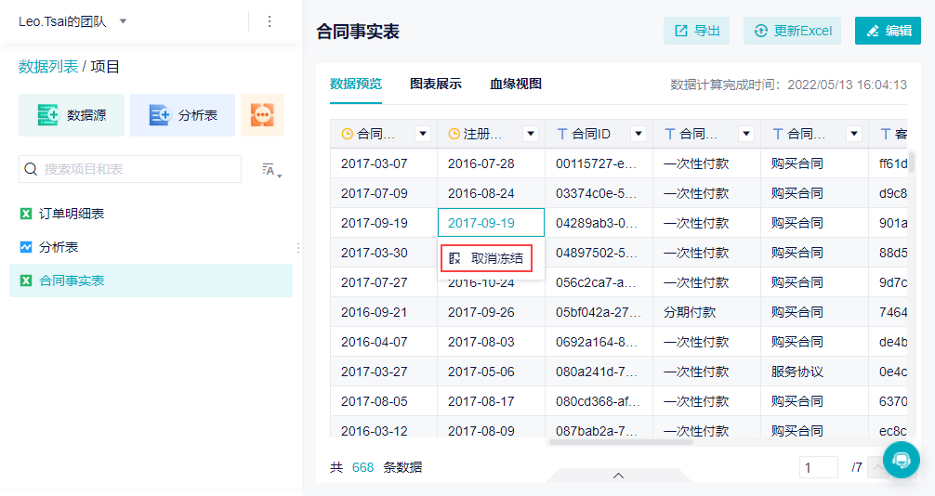Screen dimensions: 935x496
Task: Click the orange more-options tile icon
Action: click(x=262, y=115)
